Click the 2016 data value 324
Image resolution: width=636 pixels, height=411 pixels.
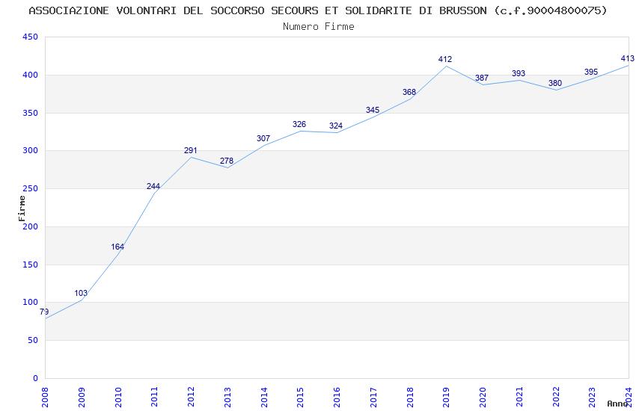(x=336, y=126)
